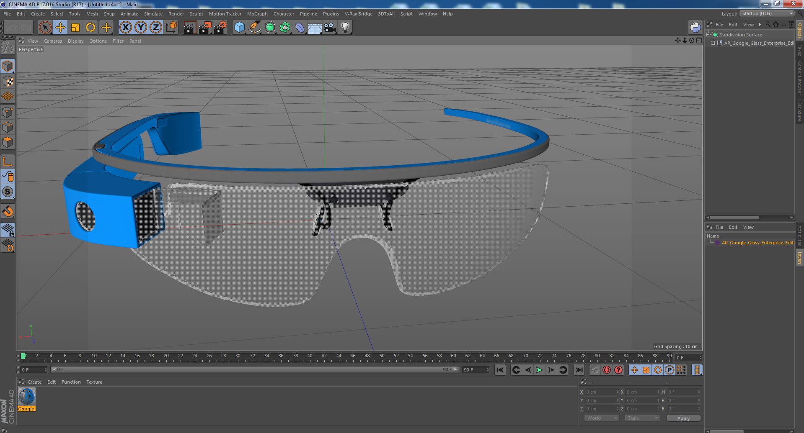Open the Simulate menu
Screen dimensions: 804x433
pyautogui.click(x=153, y=14)
